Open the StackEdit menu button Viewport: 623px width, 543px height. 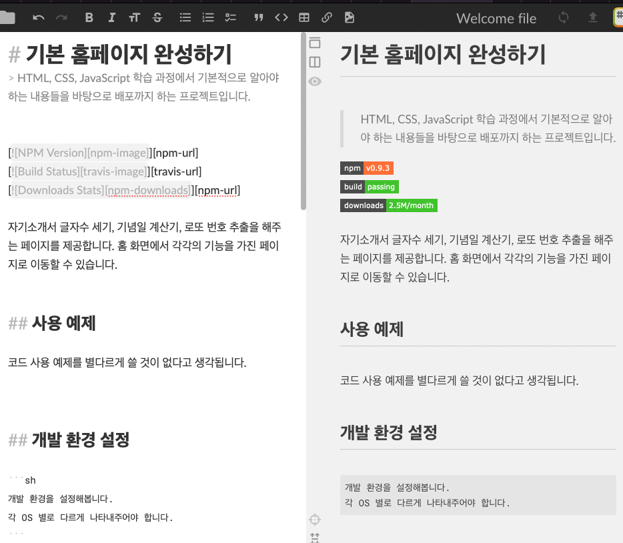tap(618, 17)
